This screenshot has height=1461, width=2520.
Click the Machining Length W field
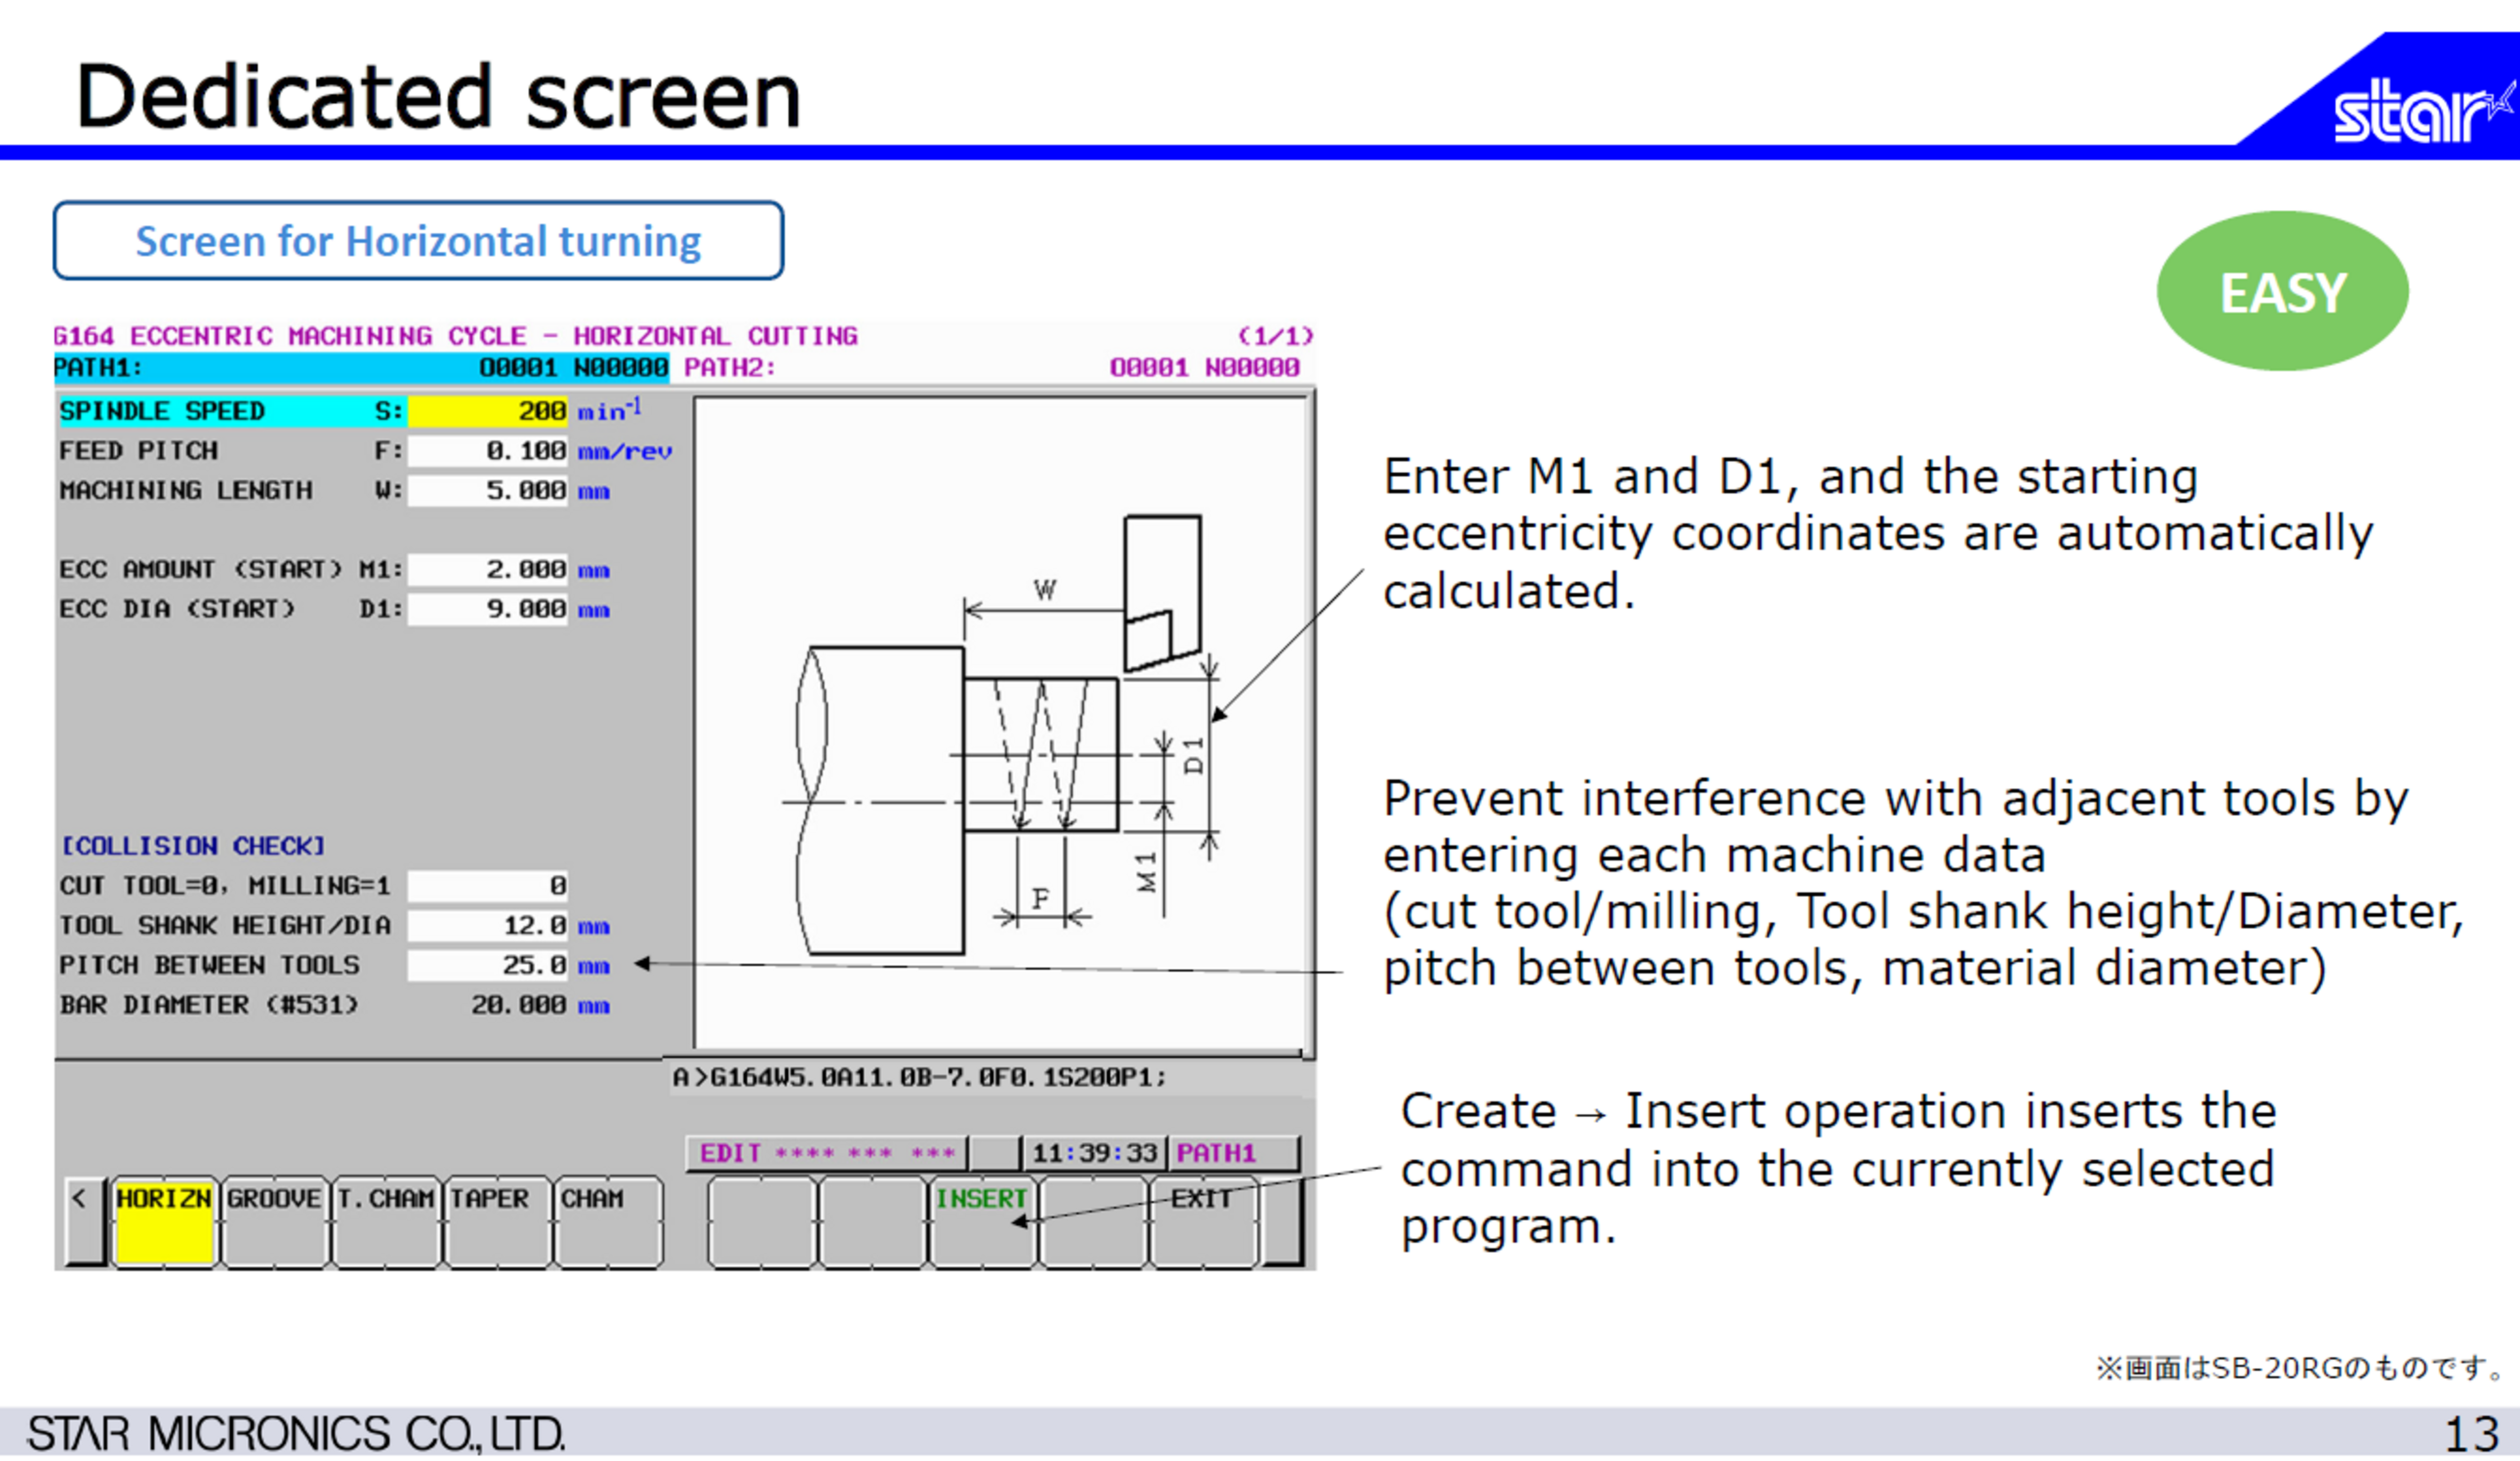pos(487,491)
